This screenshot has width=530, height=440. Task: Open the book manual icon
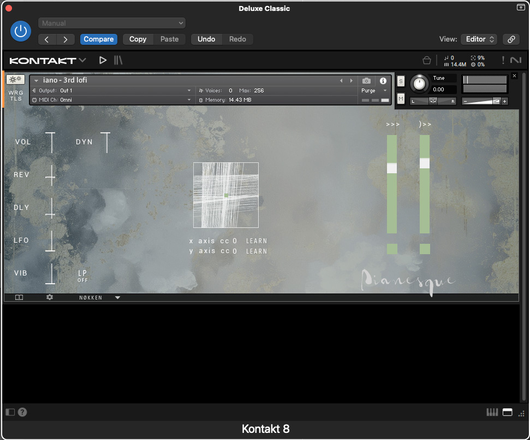point(19,297)
